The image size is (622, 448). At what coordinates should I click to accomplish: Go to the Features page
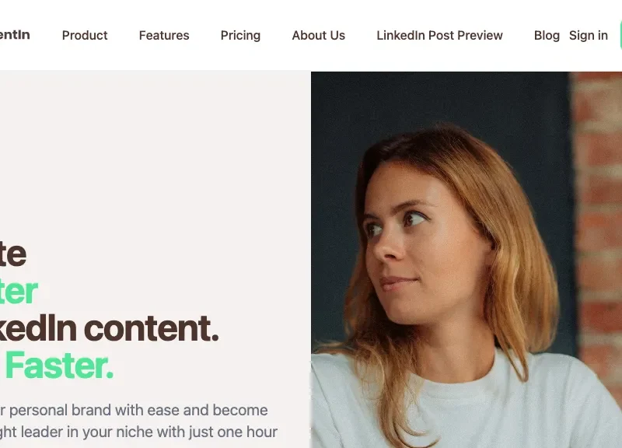[x=164, y=35]
